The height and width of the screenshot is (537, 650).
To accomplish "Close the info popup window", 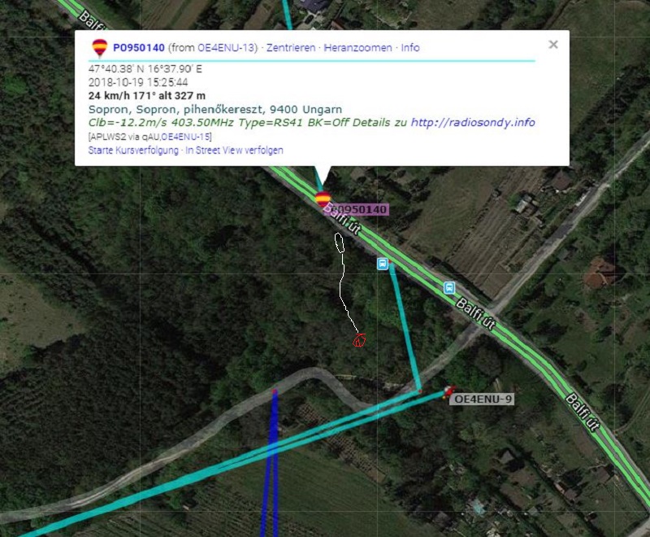I will tap(553, 45).
